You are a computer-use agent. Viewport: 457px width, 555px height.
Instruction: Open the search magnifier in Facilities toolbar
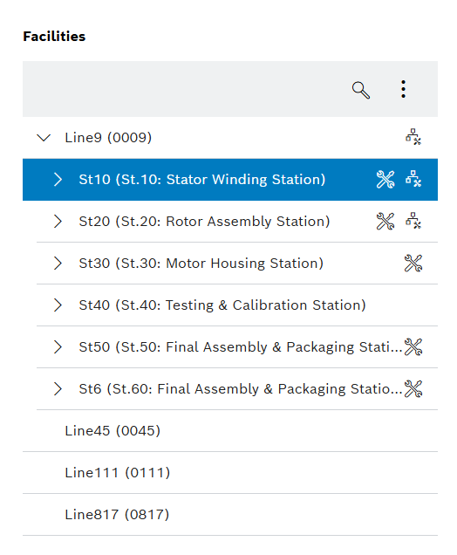coord(361,90)
